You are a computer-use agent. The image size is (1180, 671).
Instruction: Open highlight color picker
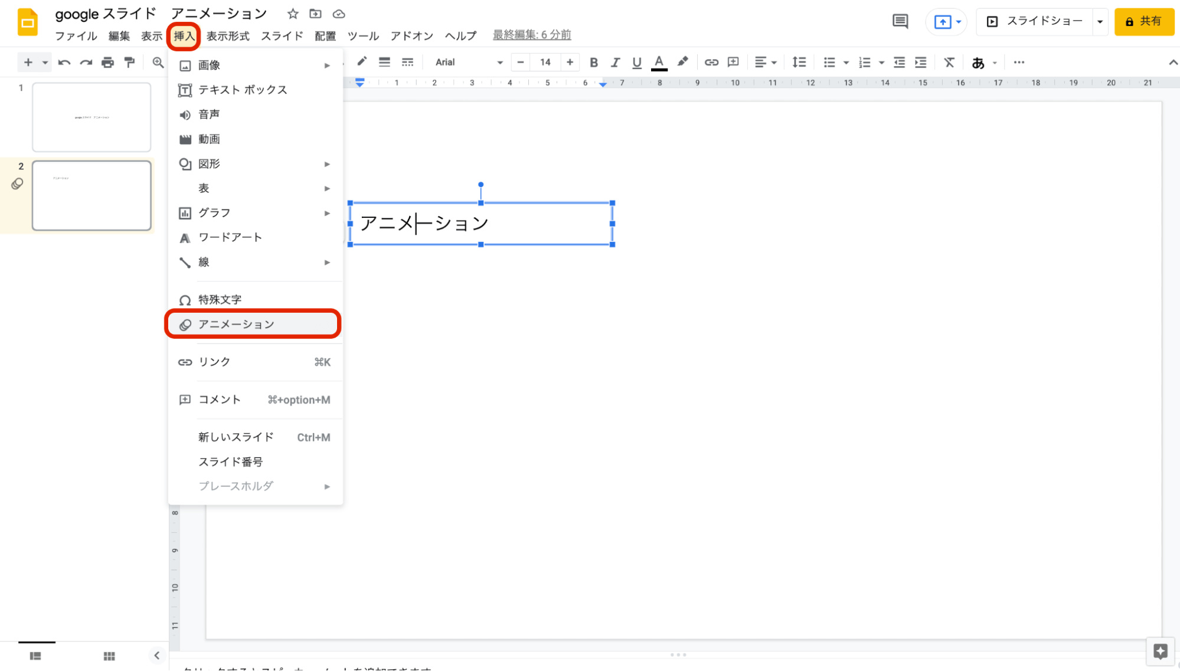(682, 61)
